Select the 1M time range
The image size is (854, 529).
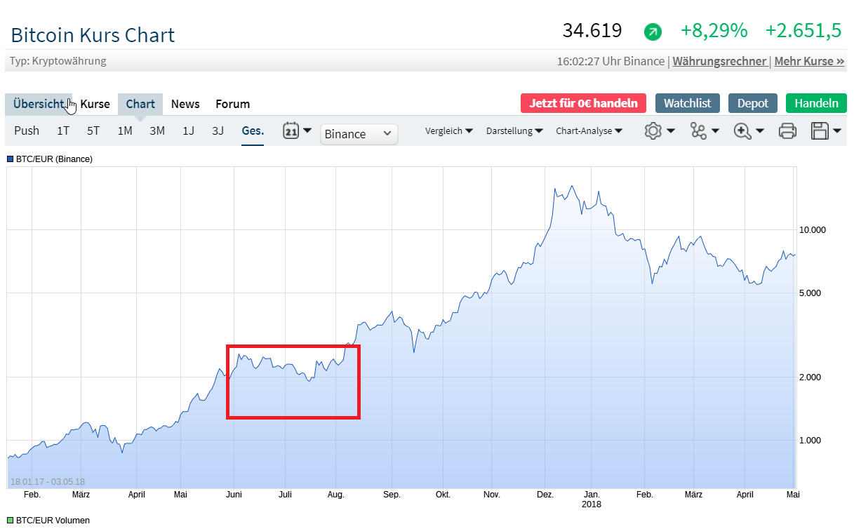coord(125,130)
